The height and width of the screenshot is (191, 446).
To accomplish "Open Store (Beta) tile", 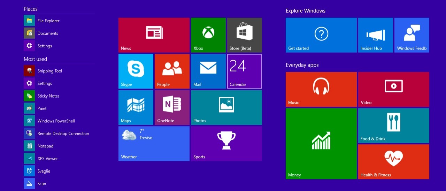I will [245, 35].
